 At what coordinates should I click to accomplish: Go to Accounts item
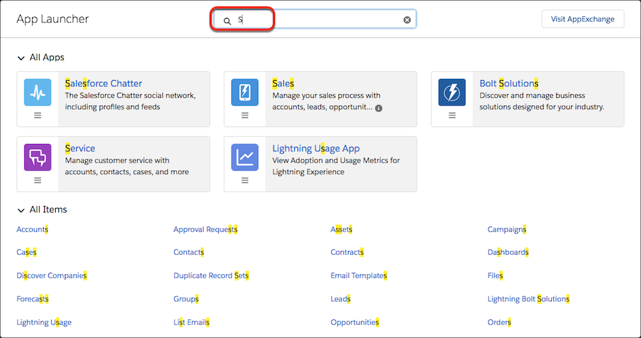click(32, 229)
